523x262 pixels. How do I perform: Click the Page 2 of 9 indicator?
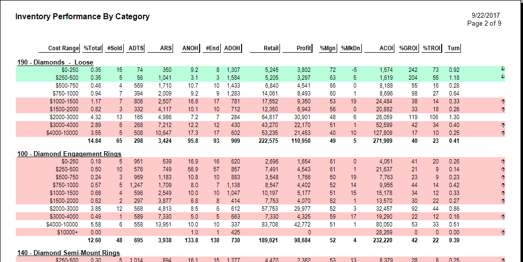tap(484, 23)
